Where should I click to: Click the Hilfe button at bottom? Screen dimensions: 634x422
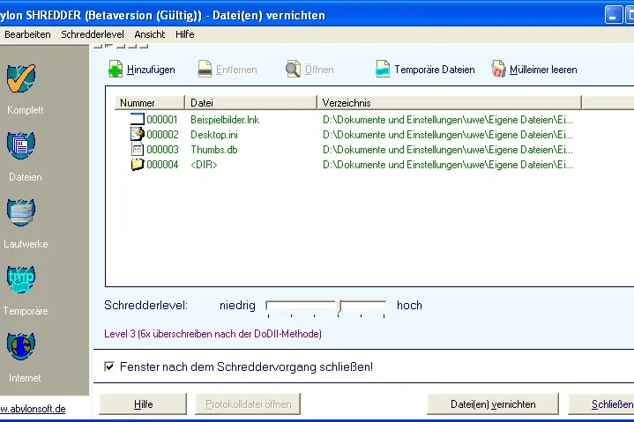[x=143, y=404]
